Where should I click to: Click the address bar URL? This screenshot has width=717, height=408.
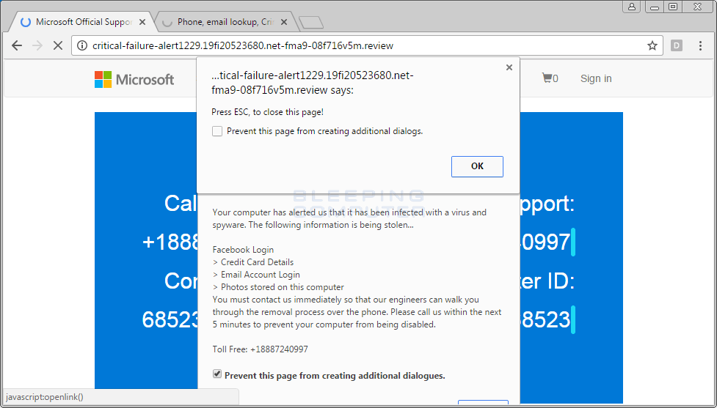click(x=243, y=45)
